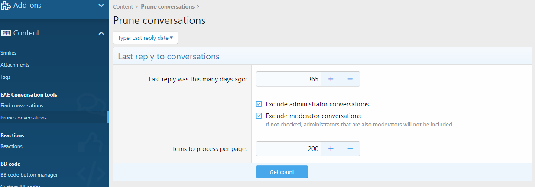Open Find conversations in the sidebar
The height and width of the screenshot is (187, 535).
point(22,106)
